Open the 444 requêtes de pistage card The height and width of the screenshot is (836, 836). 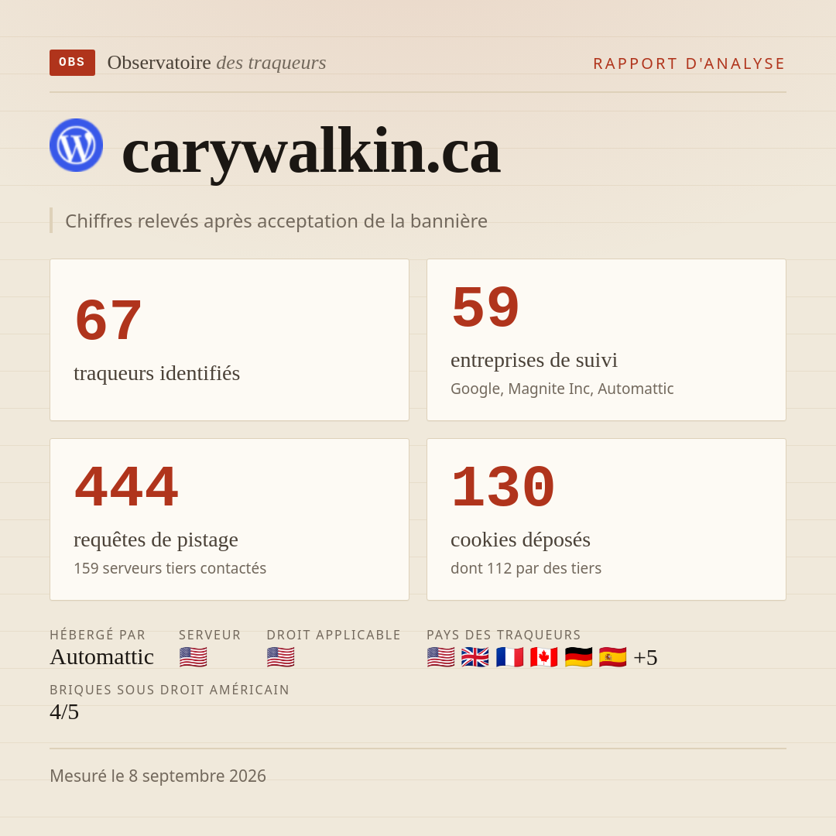click(x=229, y=519)
